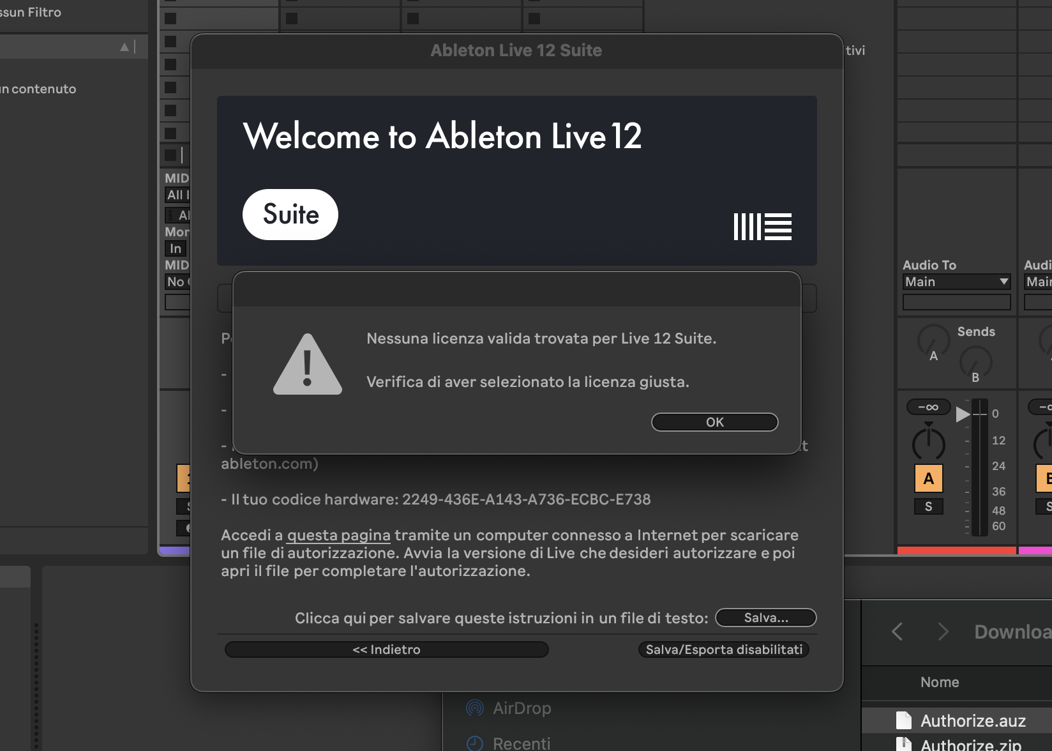The width and height of the screenshot is (1052, 751).
Task: Navigate back in the Finder window
Action: pyautogui.click(x=897, y=632)
